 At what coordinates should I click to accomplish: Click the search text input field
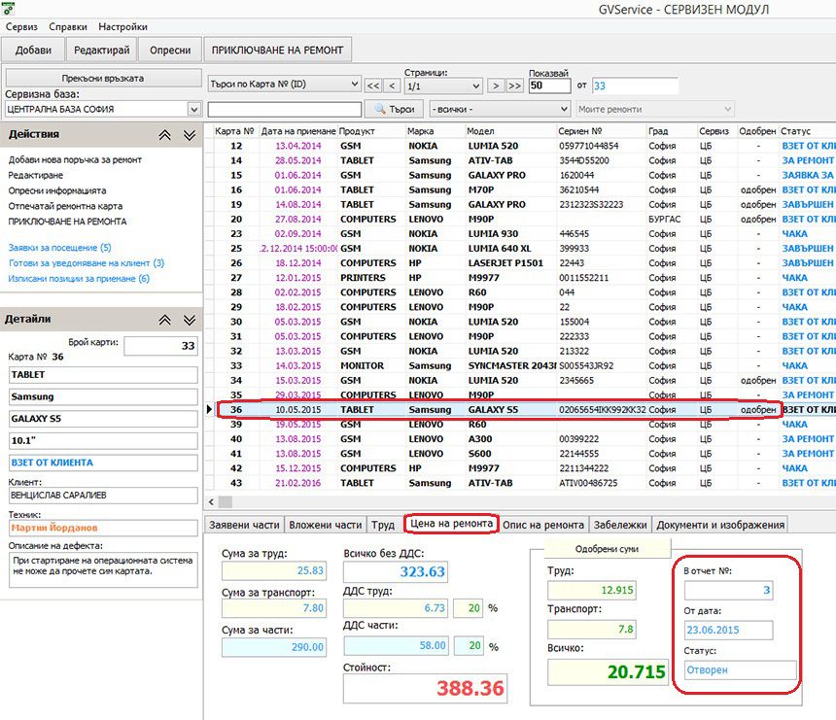[284, 109]
